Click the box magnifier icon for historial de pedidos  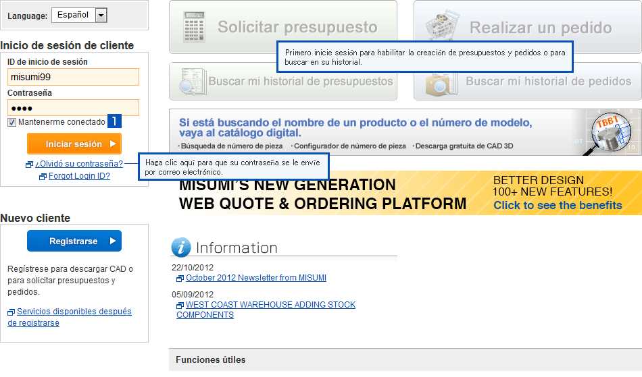point(441,84)
